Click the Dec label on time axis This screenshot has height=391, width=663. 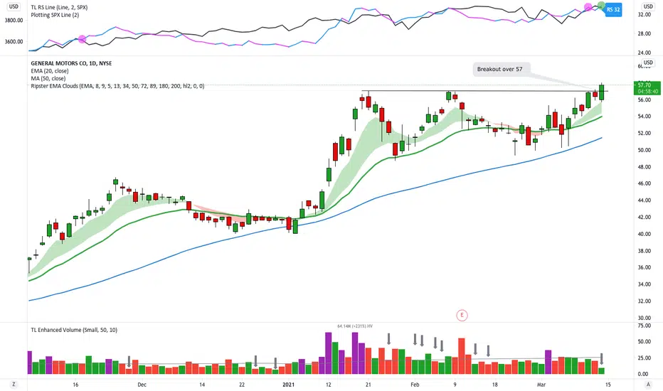(142, 385)
